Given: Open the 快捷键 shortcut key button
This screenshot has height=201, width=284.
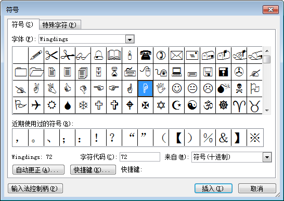Looking at the screenshot, I should click(x=93, y=170).
